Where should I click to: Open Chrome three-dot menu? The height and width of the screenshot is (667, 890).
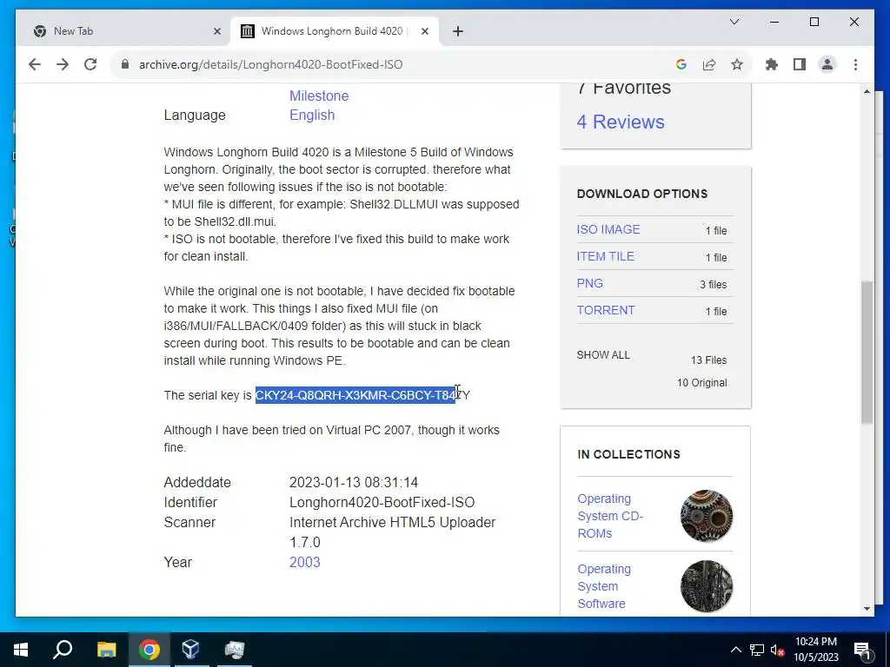855,64
